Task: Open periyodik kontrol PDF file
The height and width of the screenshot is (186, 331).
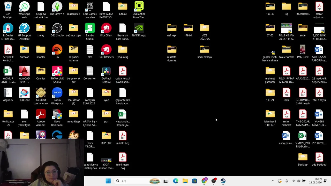Action: point(8,49)
